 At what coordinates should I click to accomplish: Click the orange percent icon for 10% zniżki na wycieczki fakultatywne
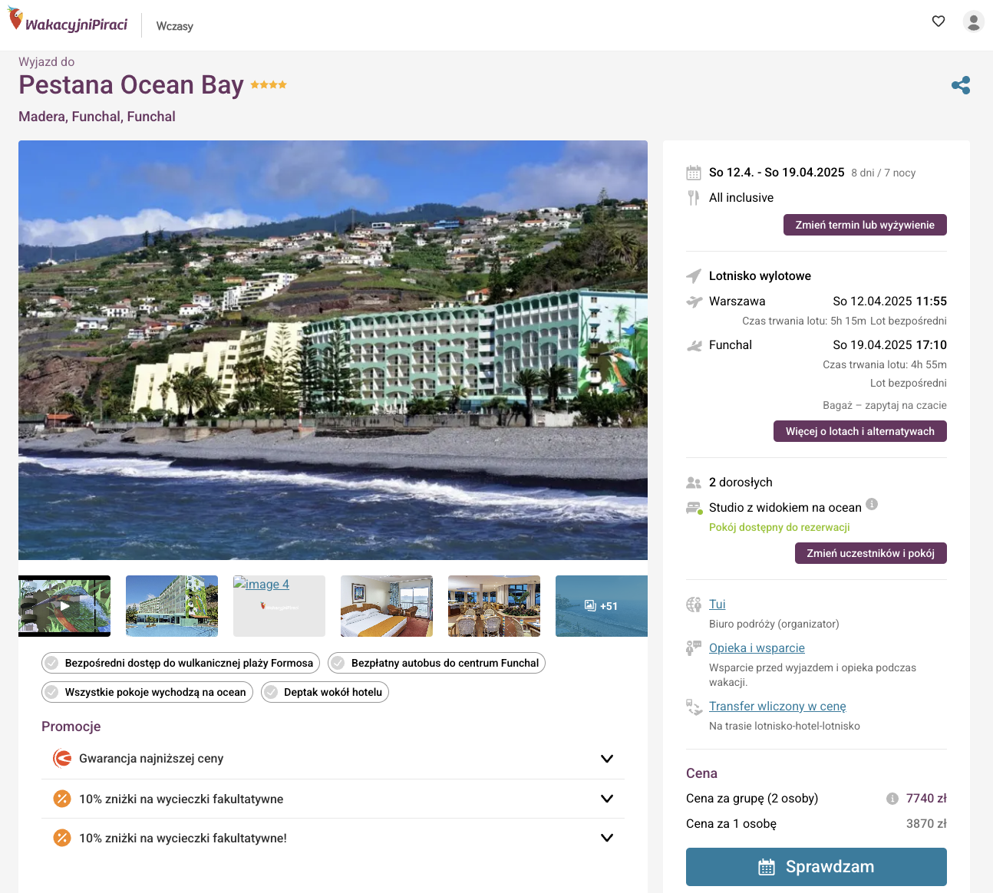click(x=62, y=799)
